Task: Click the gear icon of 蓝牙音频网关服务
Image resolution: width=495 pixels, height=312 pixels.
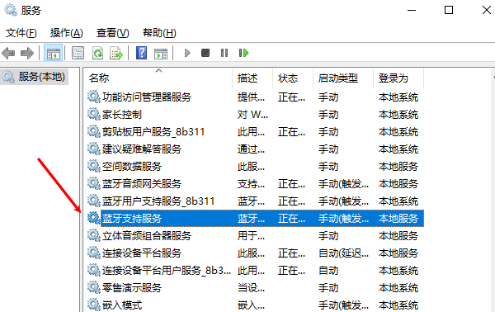Action: [94, 183]
